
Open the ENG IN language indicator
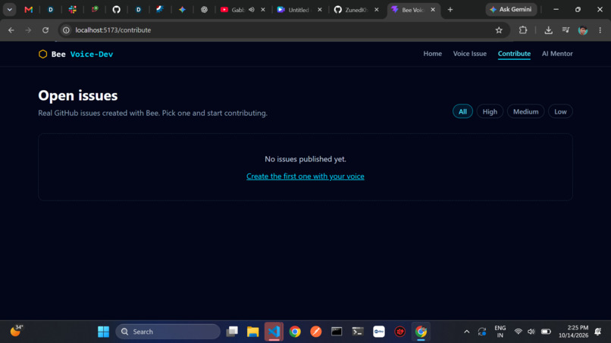[x=500, y=332]
